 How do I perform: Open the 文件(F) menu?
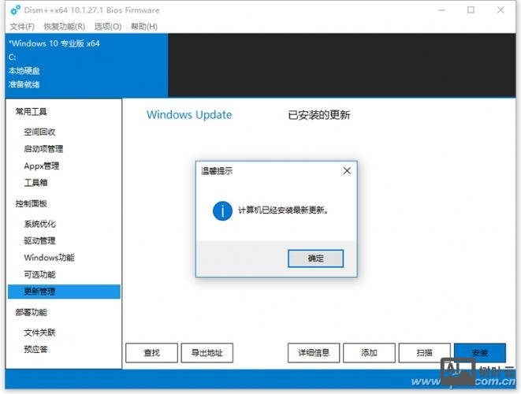[22, 27]
